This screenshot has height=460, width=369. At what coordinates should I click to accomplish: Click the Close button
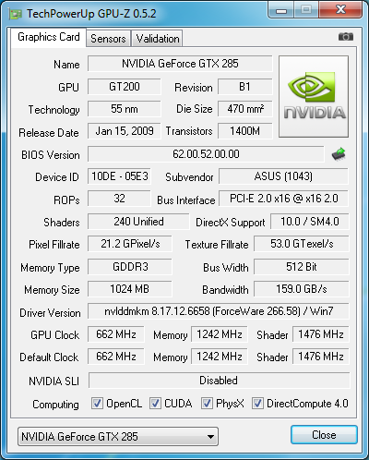[x=324, y=435]
